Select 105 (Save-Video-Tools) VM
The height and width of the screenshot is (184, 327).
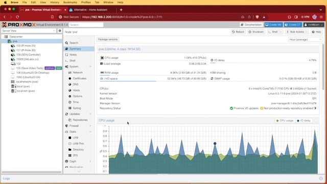click(x=30, y=68)
